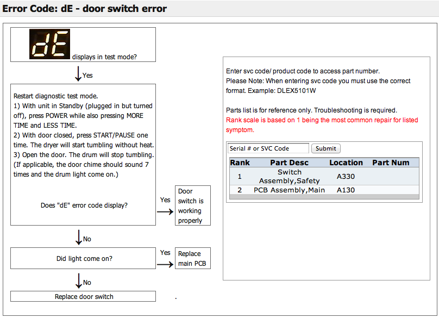Click the Serial # or SVC Code field
The width and height of the screenshot is (439, 318).
[268, 148]
